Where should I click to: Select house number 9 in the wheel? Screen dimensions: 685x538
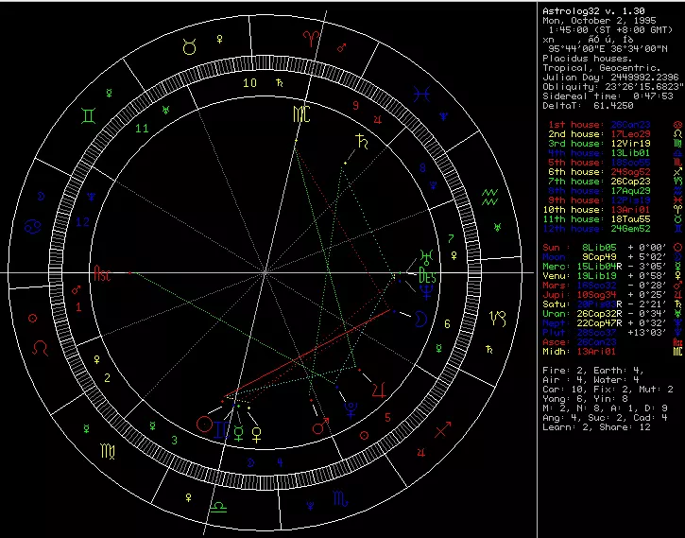[356, 105]
